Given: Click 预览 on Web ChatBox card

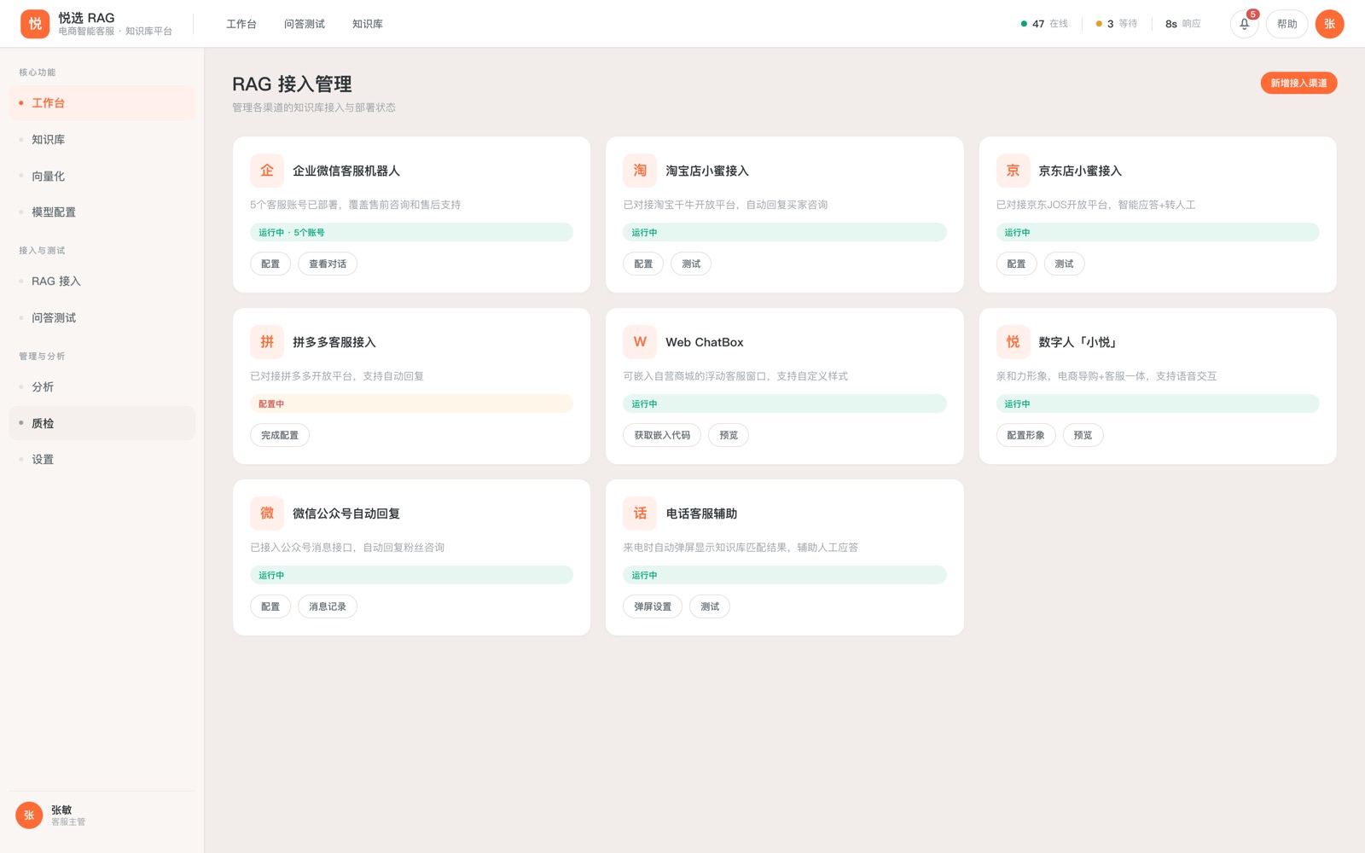Looking at the screenshot, I should tap(729, 436).
